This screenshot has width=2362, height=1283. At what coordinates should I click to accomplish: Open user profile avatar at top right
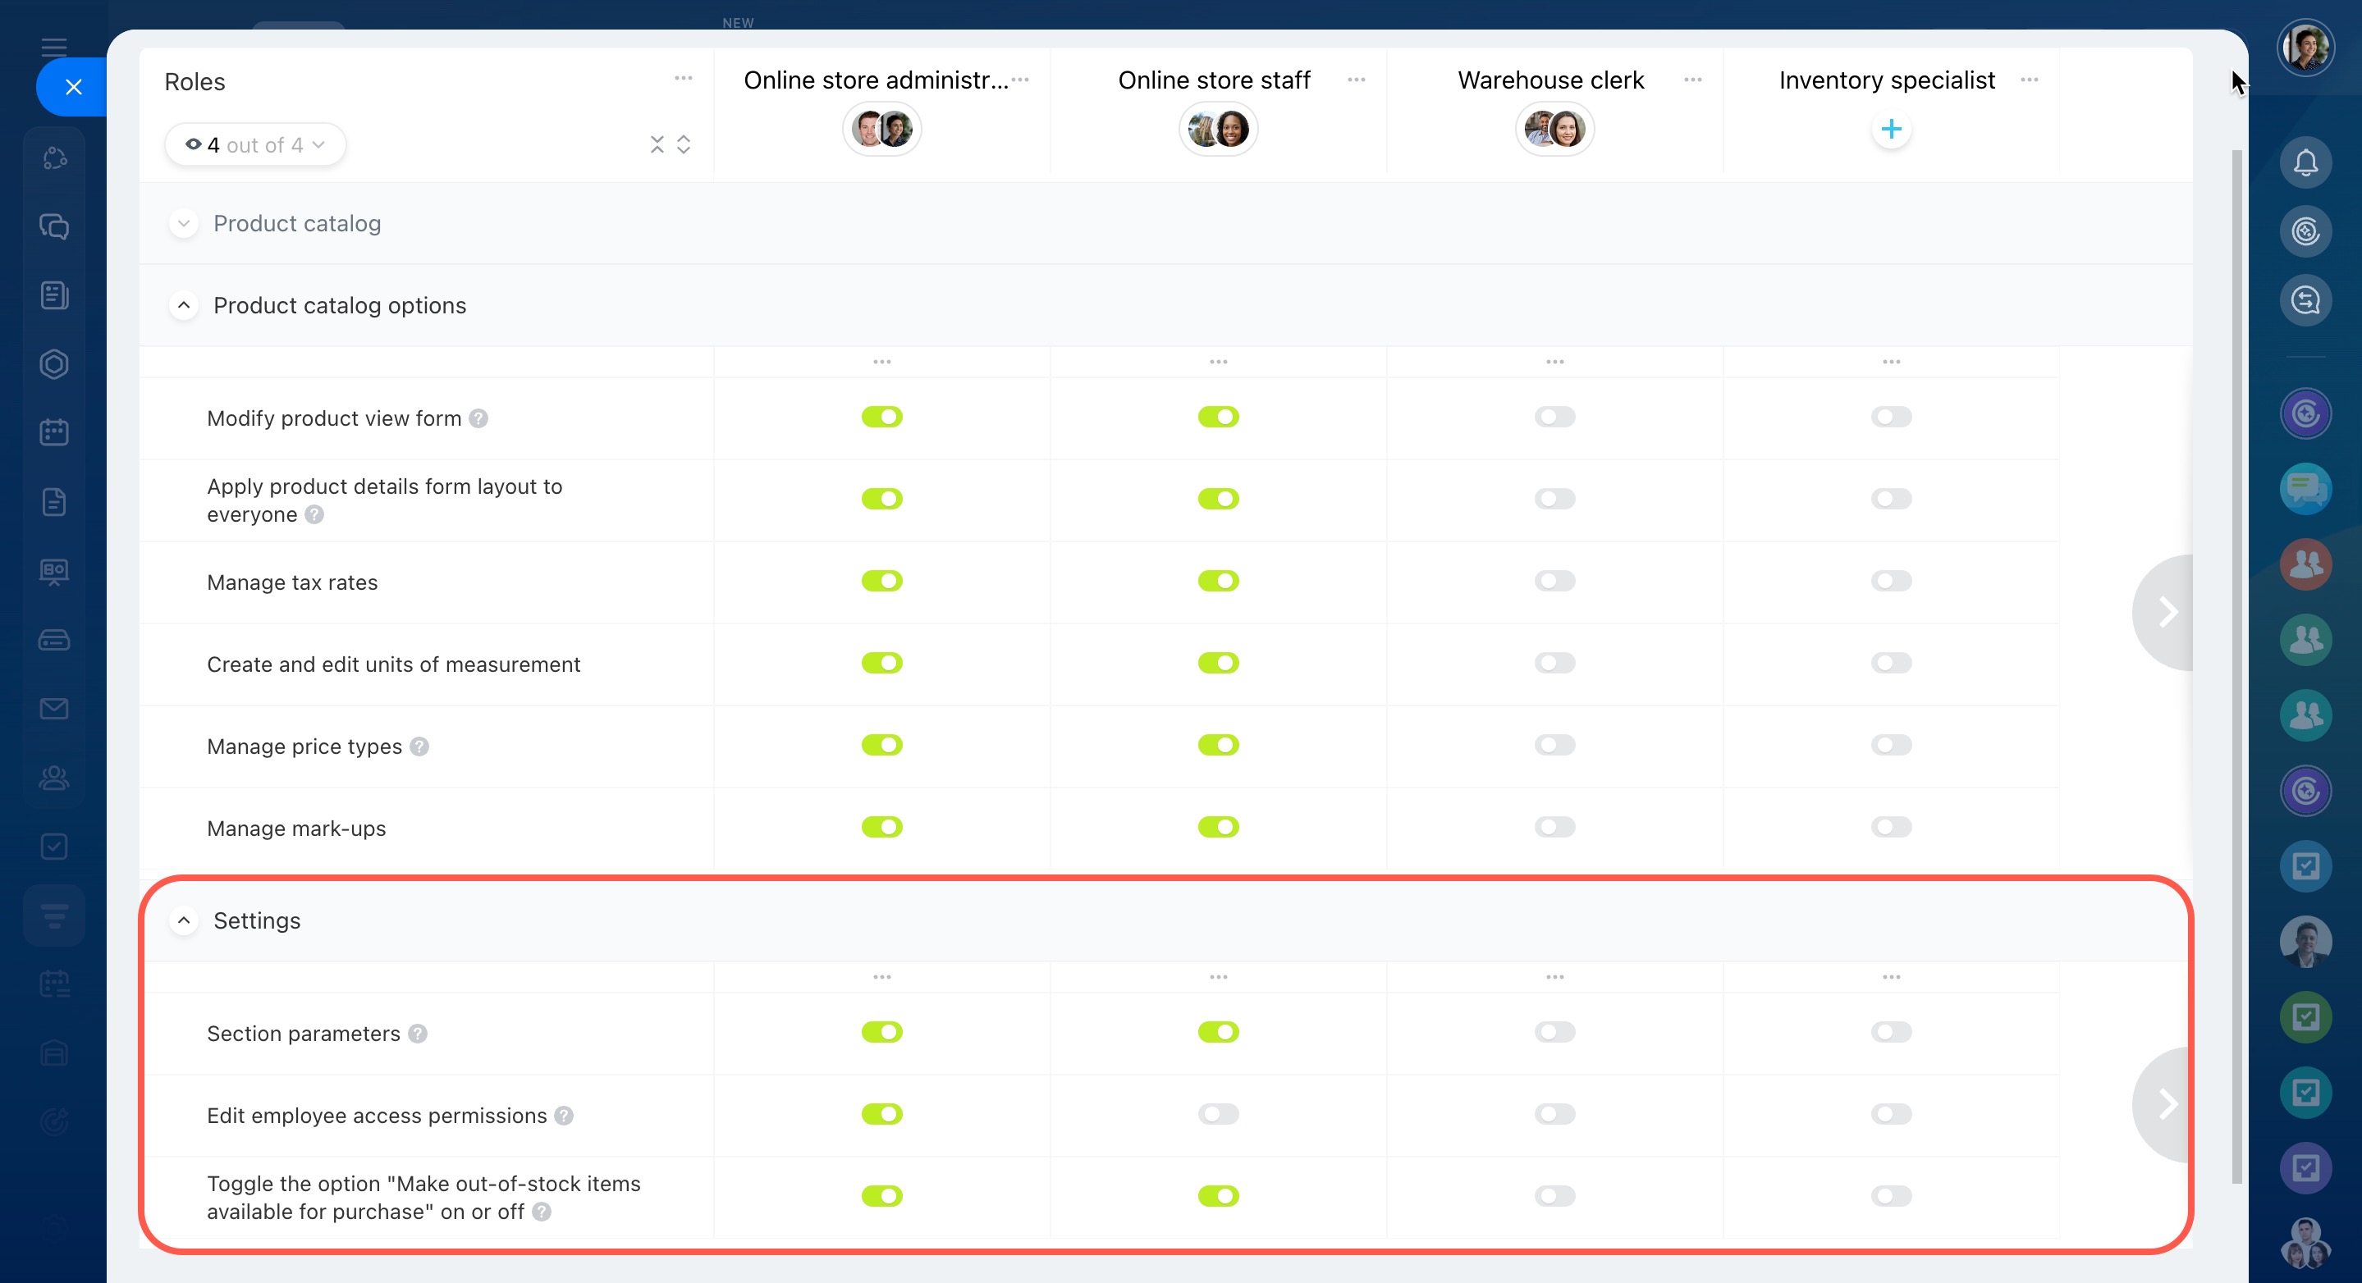2305,47
